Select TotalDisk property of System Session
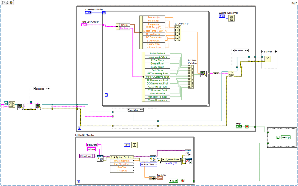The width and height of the screenshot is (298, 186). pyautogui.click(x=122, y=171)
